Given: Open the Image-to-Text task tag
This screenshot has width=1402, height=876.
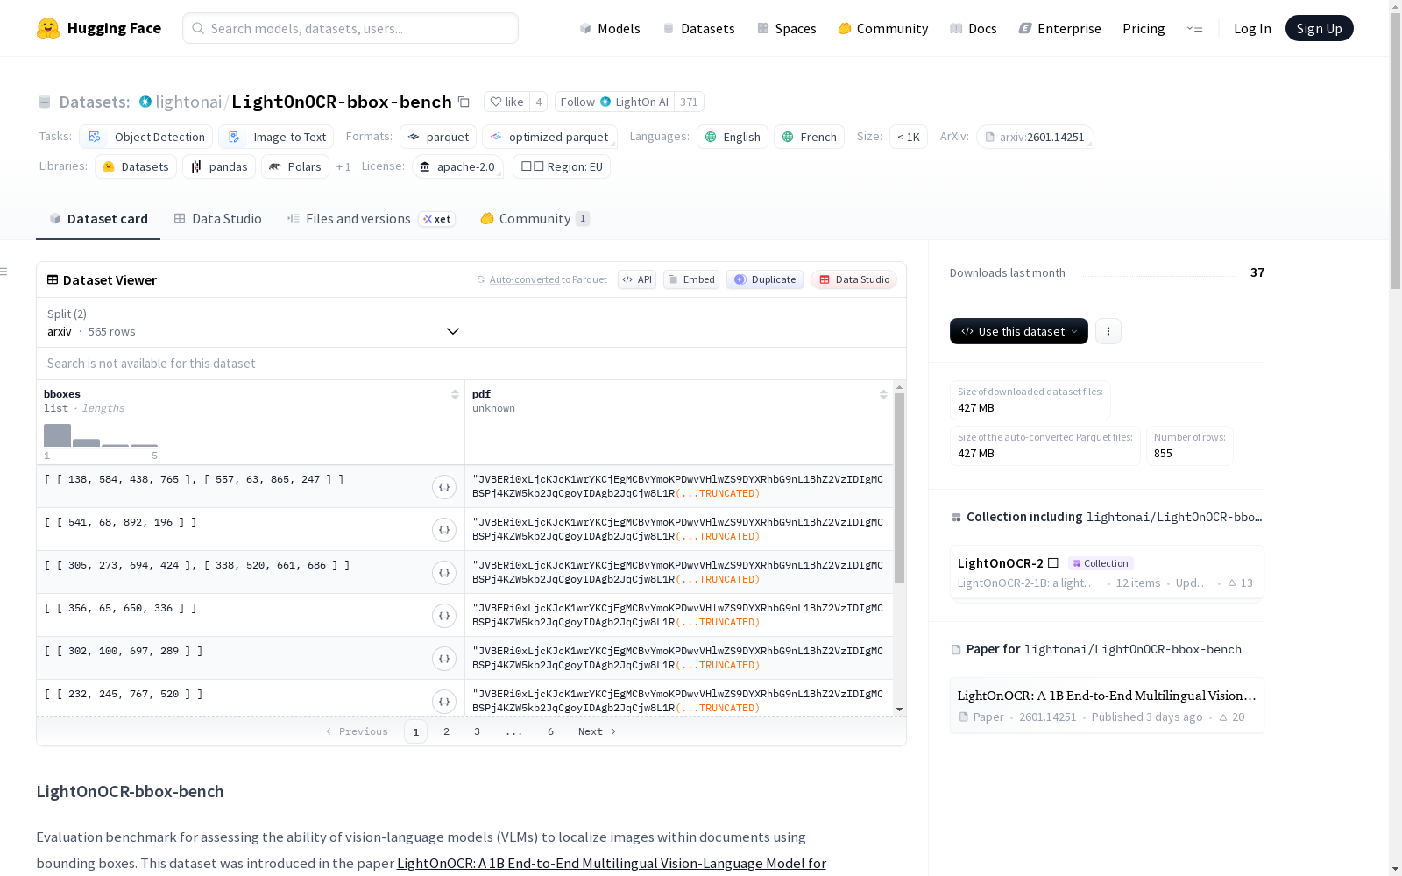Looking at the screenshot, I should [x=276, y=137].
